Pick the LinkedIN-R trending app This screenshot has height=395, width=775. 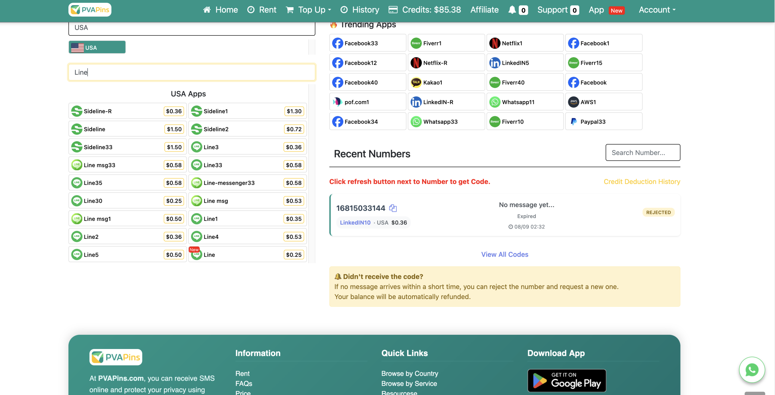[446, 102]
